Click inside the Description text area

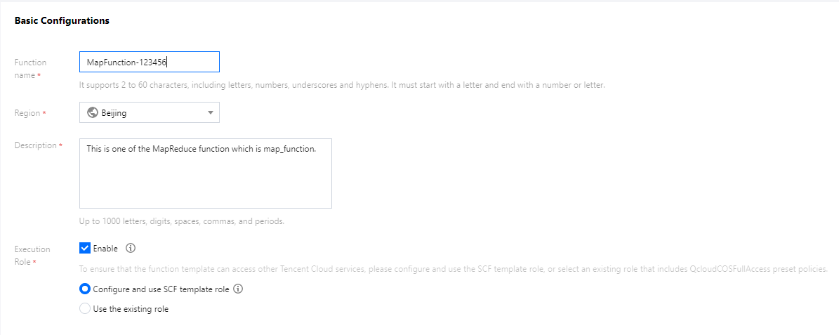pyautogui.click(x=206, y=173)
